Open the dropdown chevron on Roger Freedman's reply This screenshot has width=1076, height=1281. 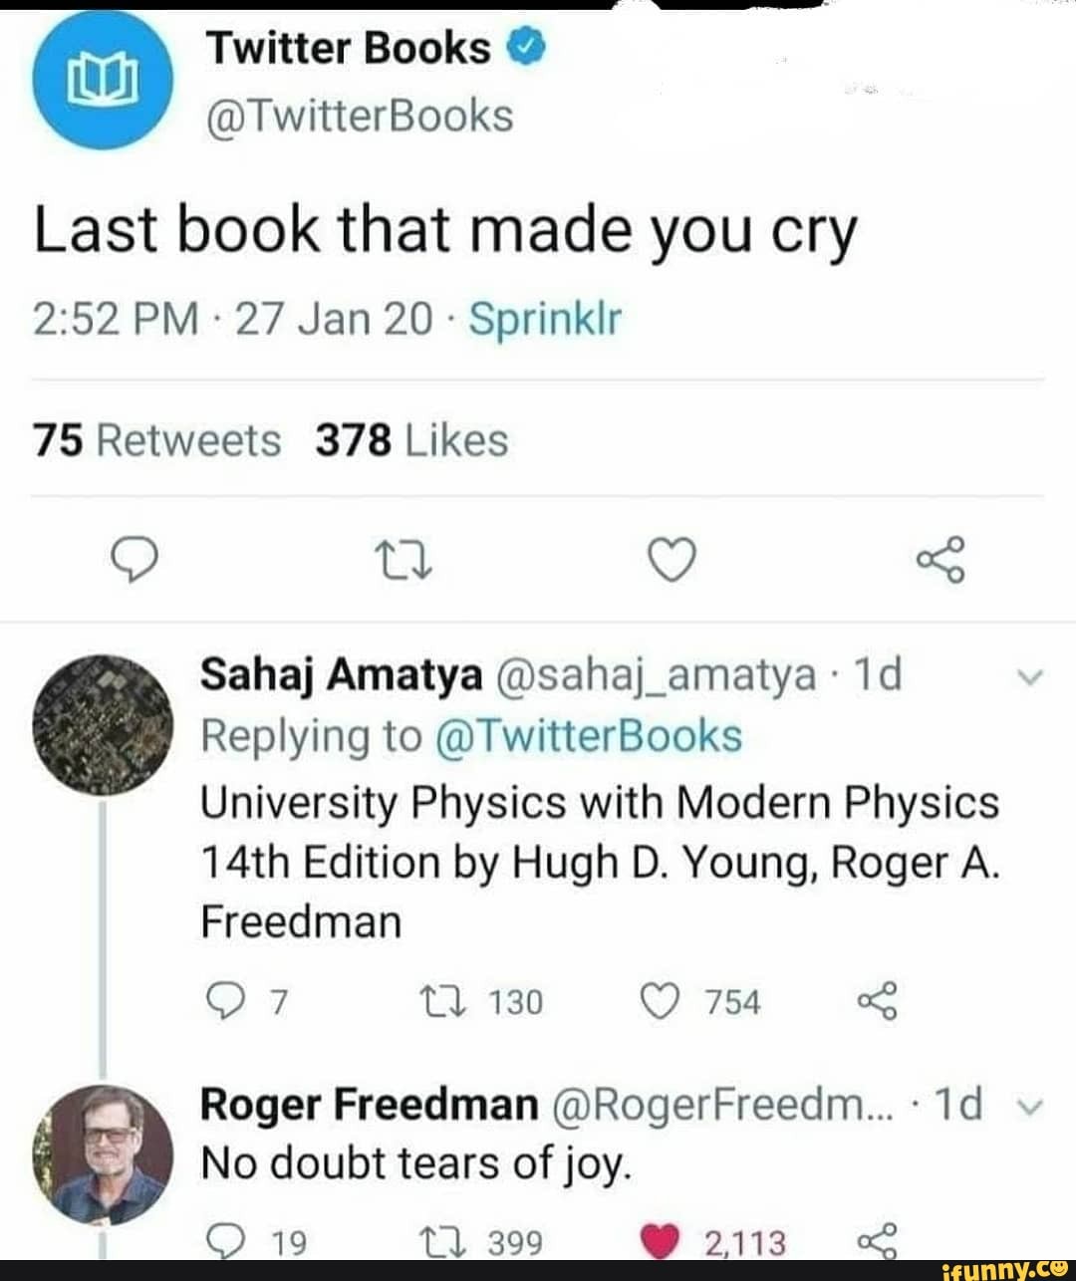1027,1104
